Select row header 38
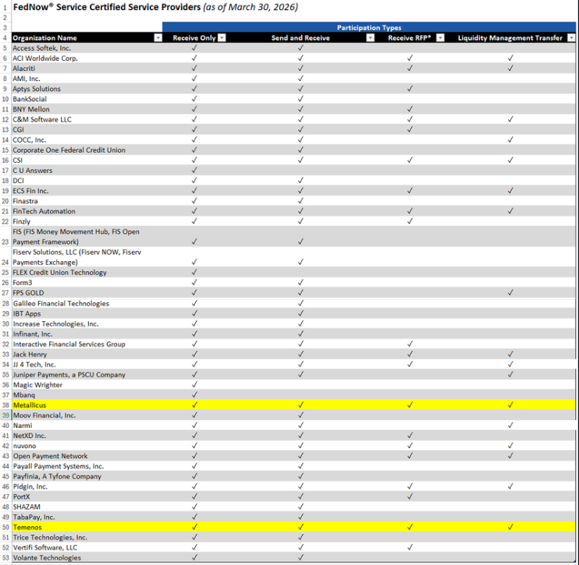The width and height of the screenshot is (579, 565). coord(5,405)
